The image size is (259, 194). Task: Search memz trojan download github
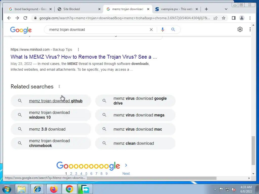tap(51, 101)
